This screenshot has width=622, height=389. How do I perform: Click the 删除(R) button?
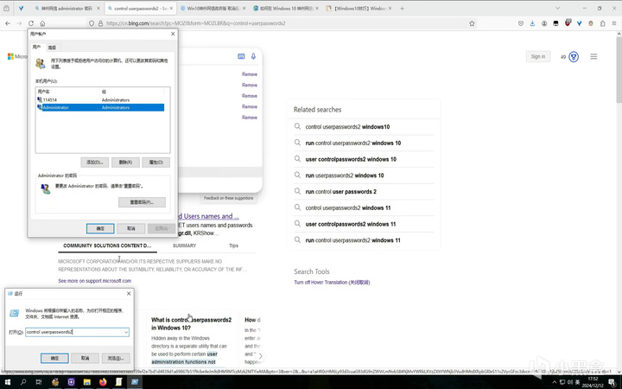click(125, 163)
